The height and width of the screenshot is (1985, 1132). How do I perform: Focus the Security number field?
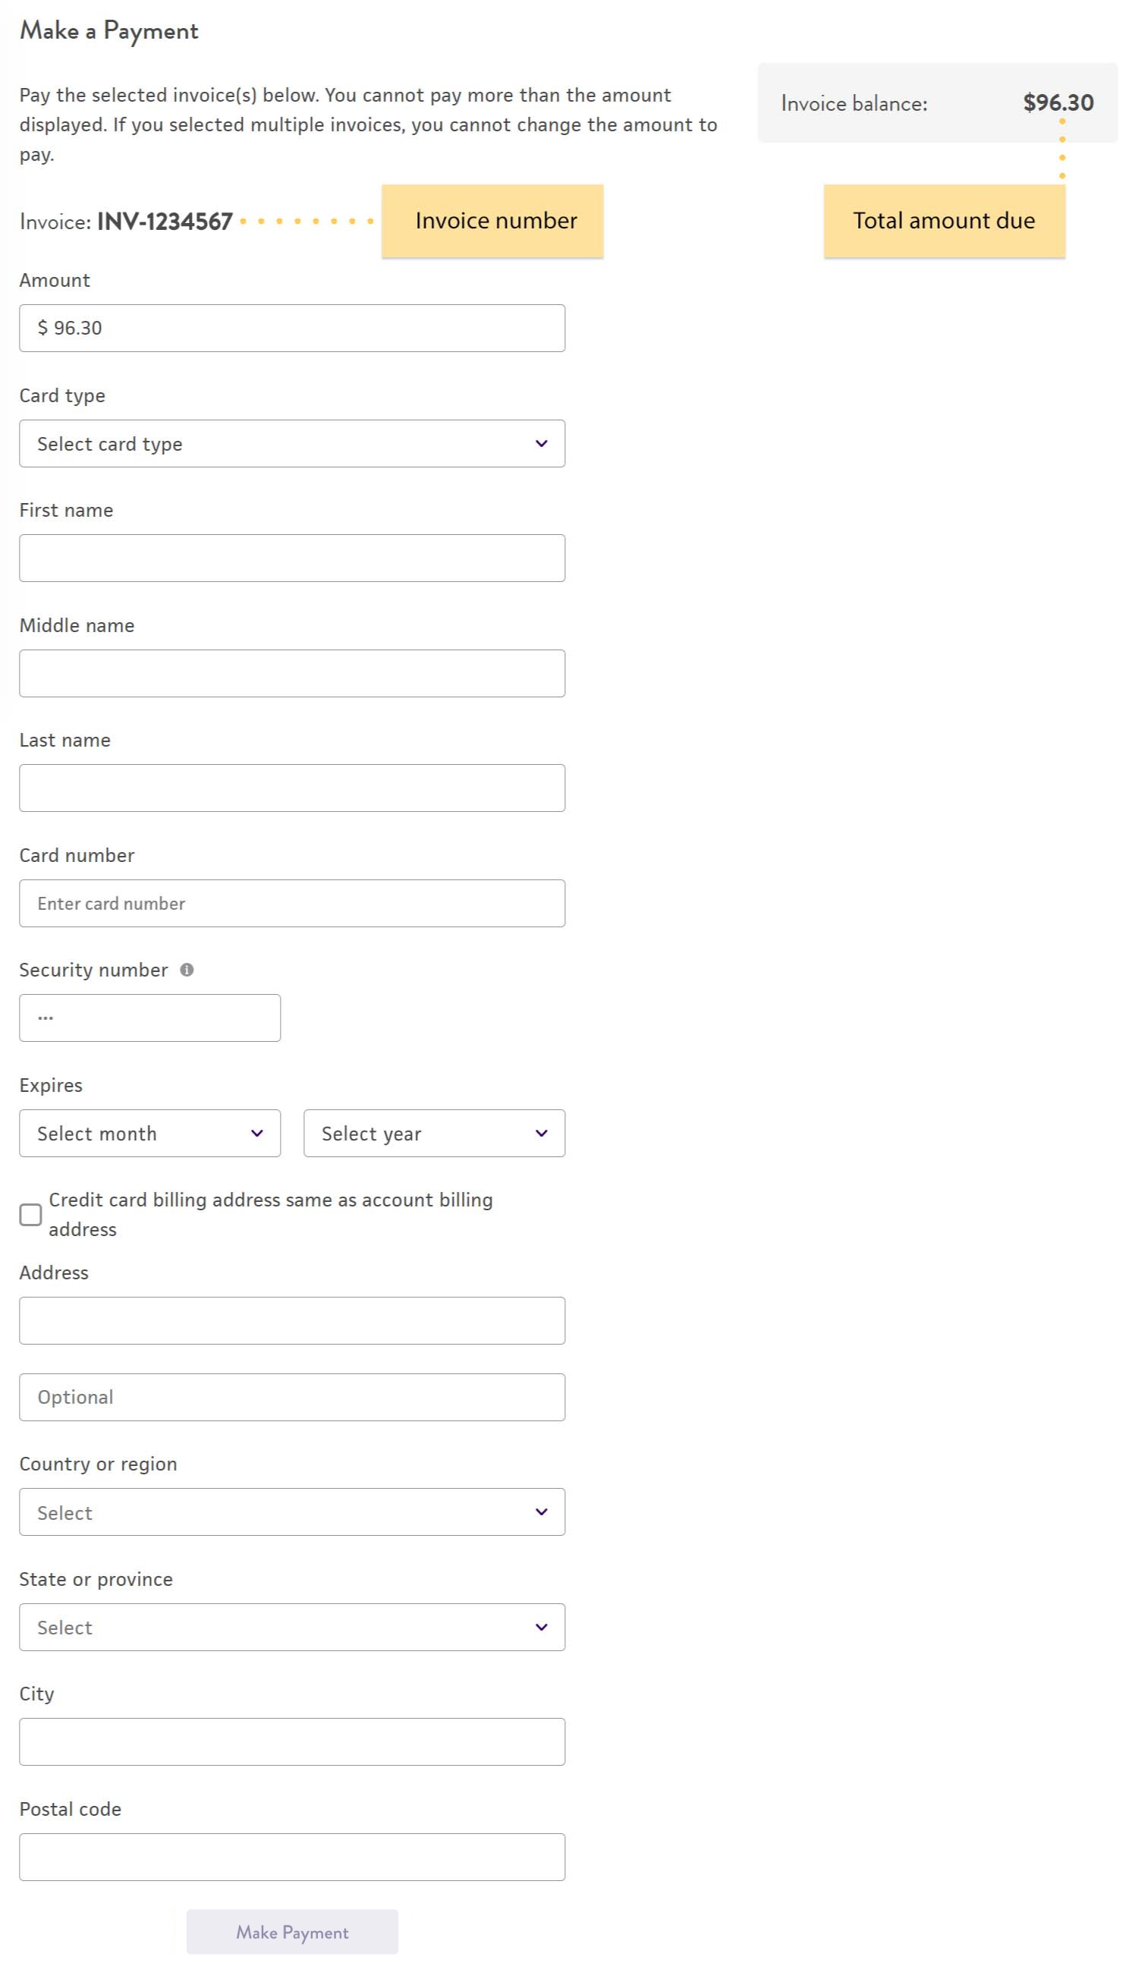(x=149, y=1018)
